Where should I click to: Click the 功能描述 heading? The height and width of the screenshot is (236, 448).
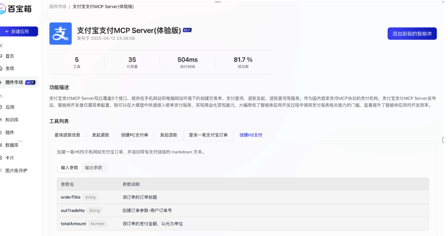59,87
